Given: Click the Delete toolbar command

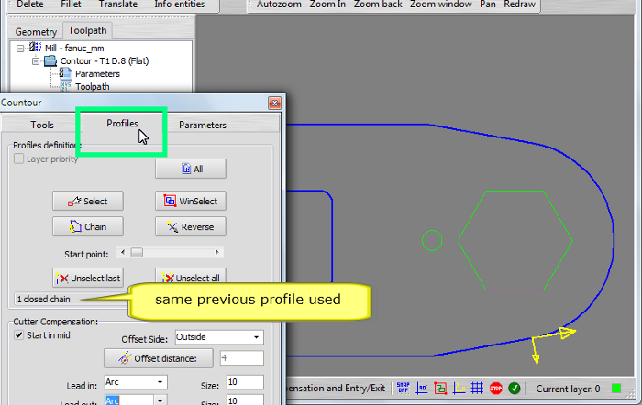Looking at the screenshot, I should 30,5.
